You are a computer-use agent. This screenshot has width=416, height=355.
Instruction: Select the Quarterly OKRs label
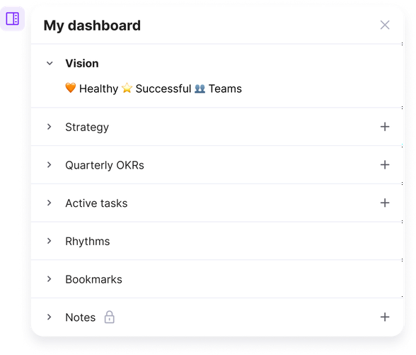pyautogui.click(x=105, y=165)
